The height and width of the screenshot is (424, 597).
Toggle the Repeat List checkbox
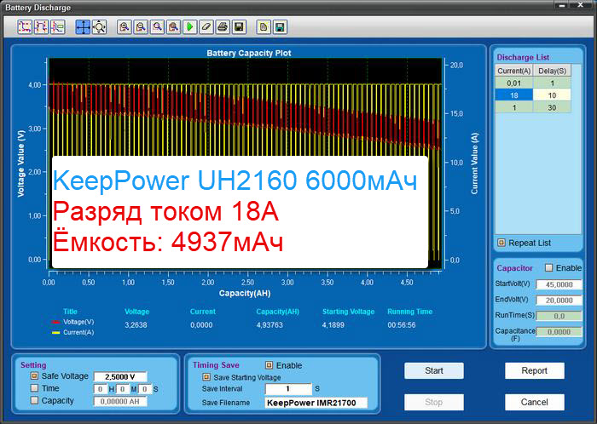pos(501,243)
